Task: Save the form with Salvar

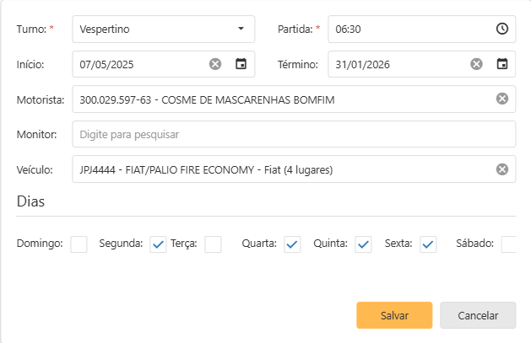Action: tap(394, 315)
